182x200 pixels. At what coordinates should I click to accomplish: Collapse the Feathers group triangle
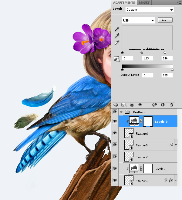tap(121, 112)
